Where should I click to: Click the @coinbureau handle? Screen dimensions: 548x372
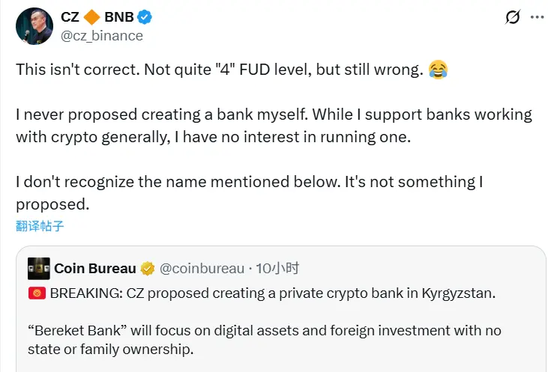click(202, 268)
